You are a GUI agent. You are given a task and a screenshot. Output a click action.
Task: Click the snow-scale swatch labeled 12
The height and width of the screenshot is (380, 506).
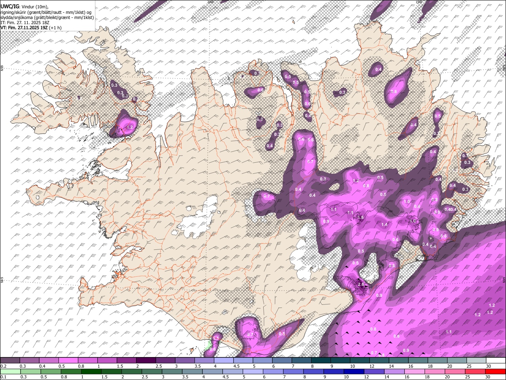click(378, 360)
